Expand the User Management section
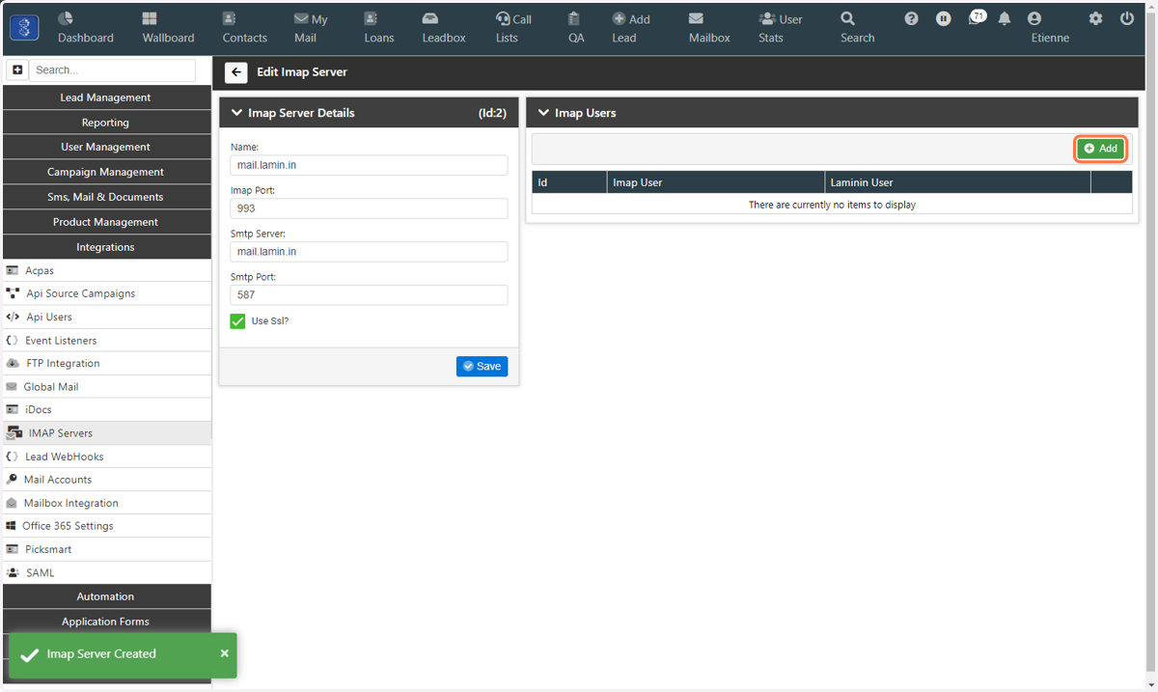Screen dimensions: 1158x692 tap(106, 147)
